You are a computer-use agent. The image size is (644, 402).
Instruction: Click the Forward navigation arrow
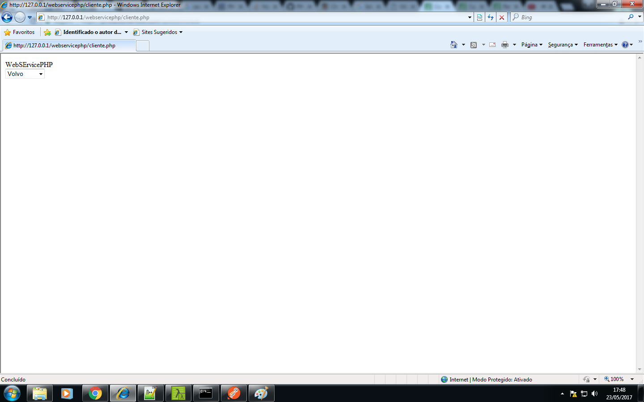pos(20,17)
